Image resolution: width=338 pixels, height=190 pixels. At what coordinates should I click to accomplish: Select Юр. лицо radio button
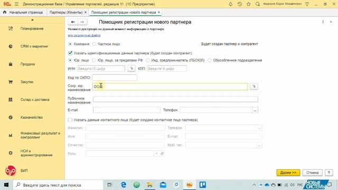coord(70,60)
